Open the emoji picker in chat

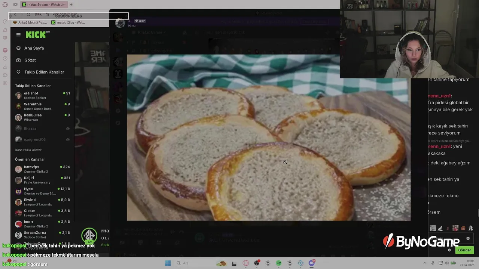coord(468,238)
